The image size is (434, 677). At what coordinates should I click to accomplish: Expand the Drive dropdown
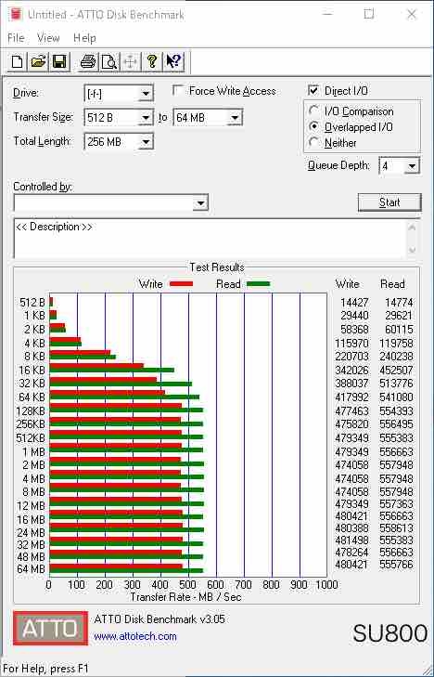click(119, 93)
